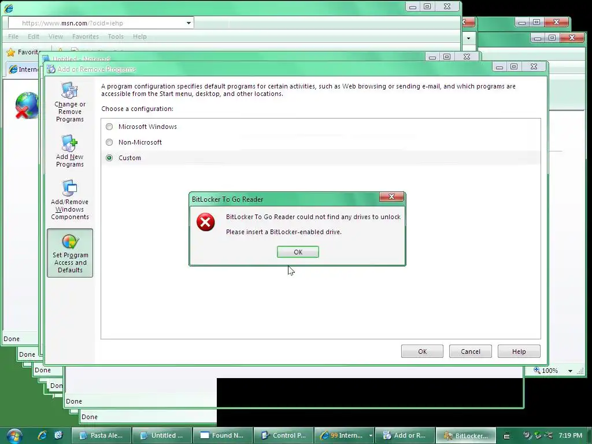592x444 pixels.
Task: Select Set Program Access and Defaults
Action: click(x=70, y=253)
